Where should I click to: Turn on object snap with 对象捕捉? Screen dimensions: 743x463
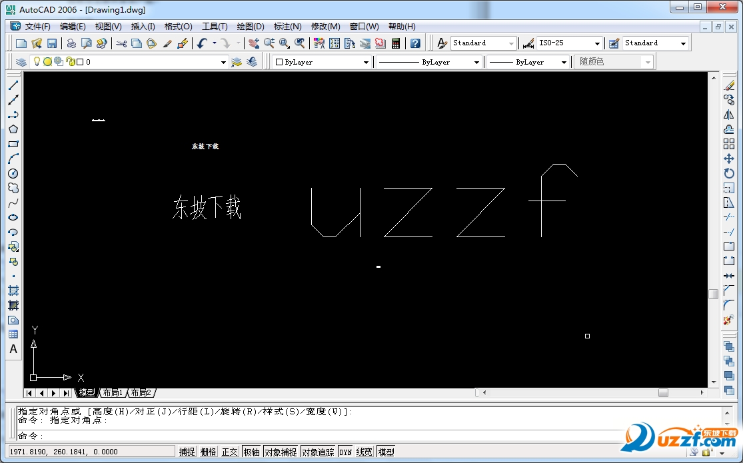click(x=281, y=451)
